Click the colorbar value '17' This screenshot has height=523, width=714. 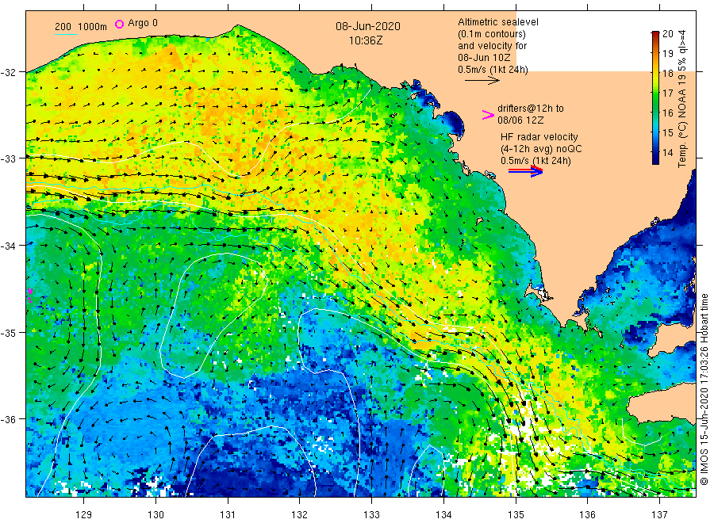click(x=667, y=94)
